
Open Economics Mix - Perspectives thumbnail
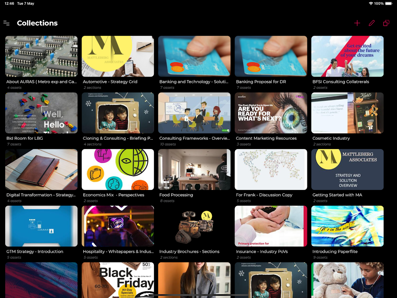point(118,169)
